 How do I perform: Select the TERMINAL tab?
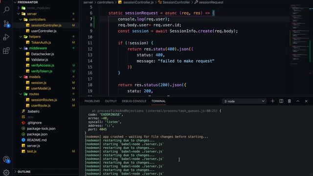[x=158, y=101]
